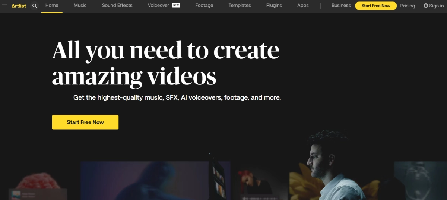Open the hamburger menu icon
The width and height of the screenshot is (447, 200).
coord(4,6)
